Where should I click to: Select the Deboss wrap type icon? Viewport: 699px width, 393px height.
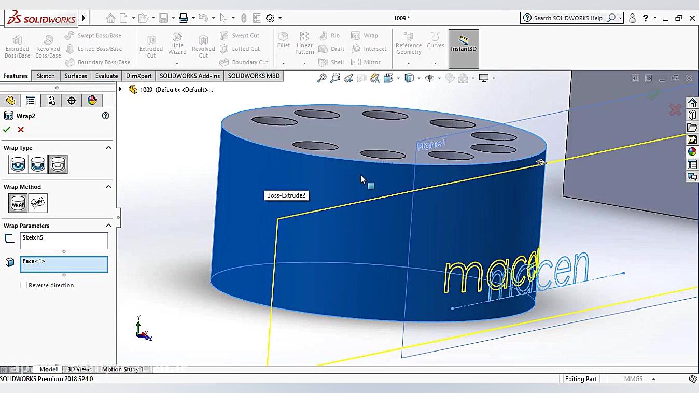[38, 164]
